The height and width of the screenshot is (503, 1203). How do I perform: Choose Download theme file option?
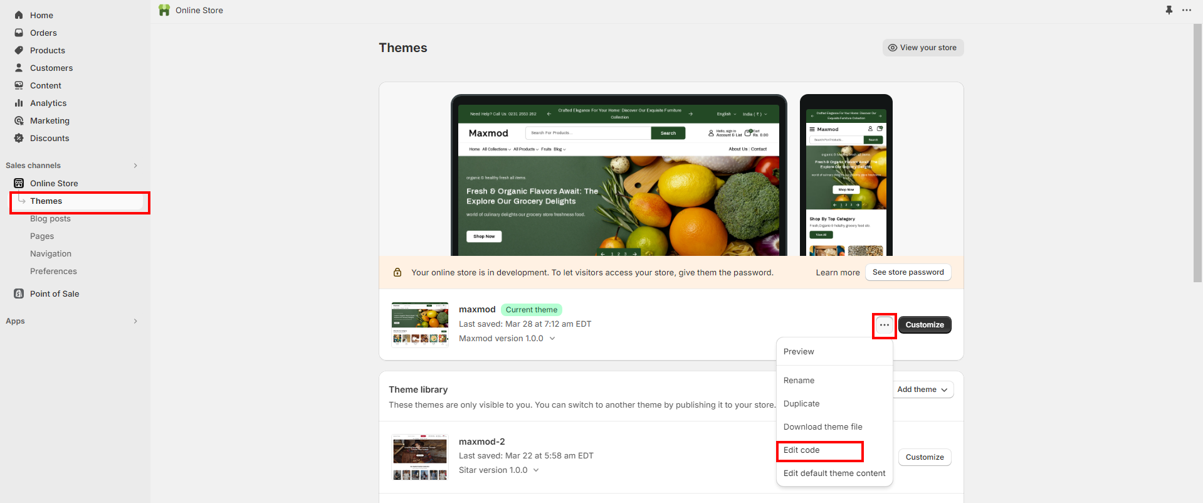pyautogui.click(x=822, y=427)
